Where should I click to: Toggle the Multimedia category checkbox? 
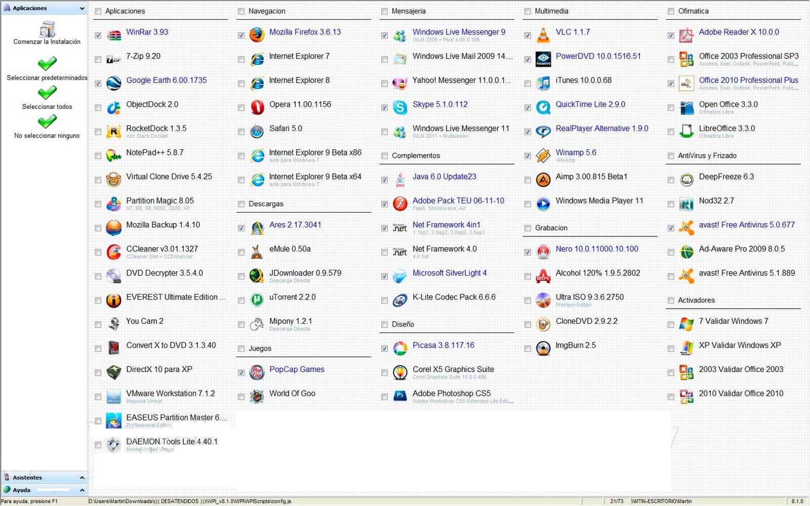pos(528,11)
